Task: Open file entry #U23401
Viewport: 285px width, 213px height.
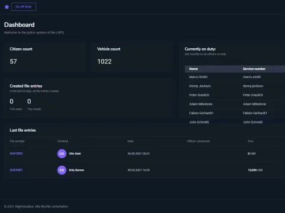Action: point(16,170)
